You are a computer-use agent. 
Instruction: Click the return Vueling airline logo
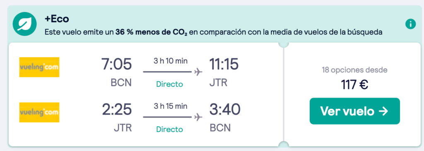[39, 113]
